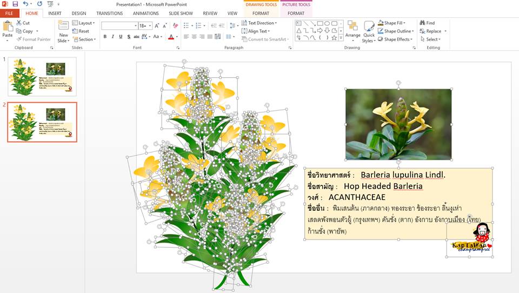The height and width of the screenshot is (293, 519).
Task: Expand the shapes gallery More arrow
Action: [x=341, y=38]
